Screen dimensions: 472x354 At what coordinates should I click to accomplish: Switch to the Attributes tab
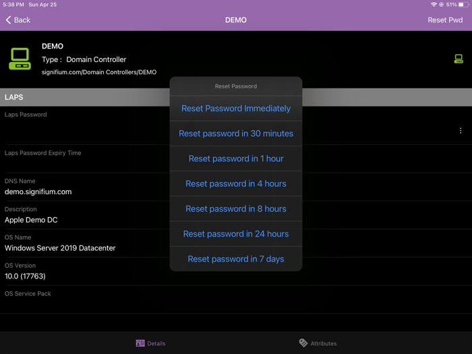pos(318,343)
